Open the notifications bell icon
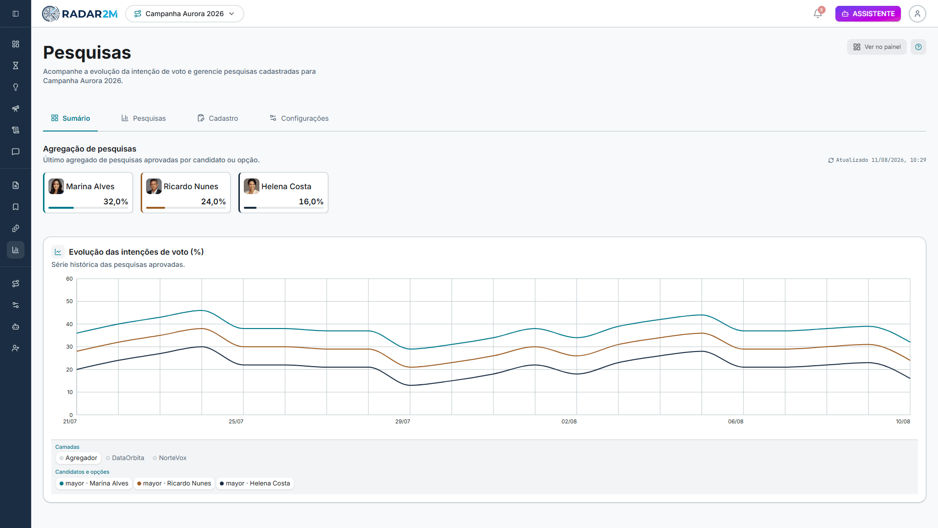The width and height of the screenshot is (938, 528). 818,14
